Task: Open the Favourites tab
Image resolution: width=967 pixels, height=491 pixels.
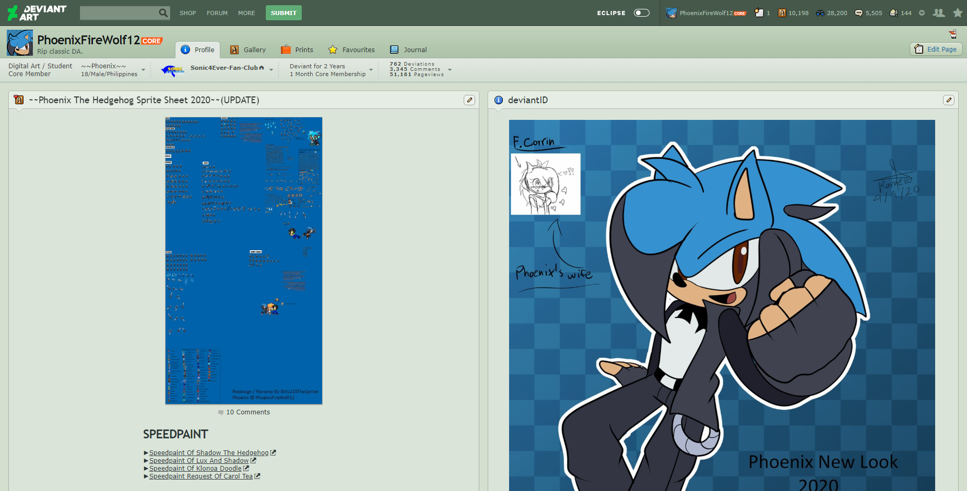Action: (x=351, y=50)
